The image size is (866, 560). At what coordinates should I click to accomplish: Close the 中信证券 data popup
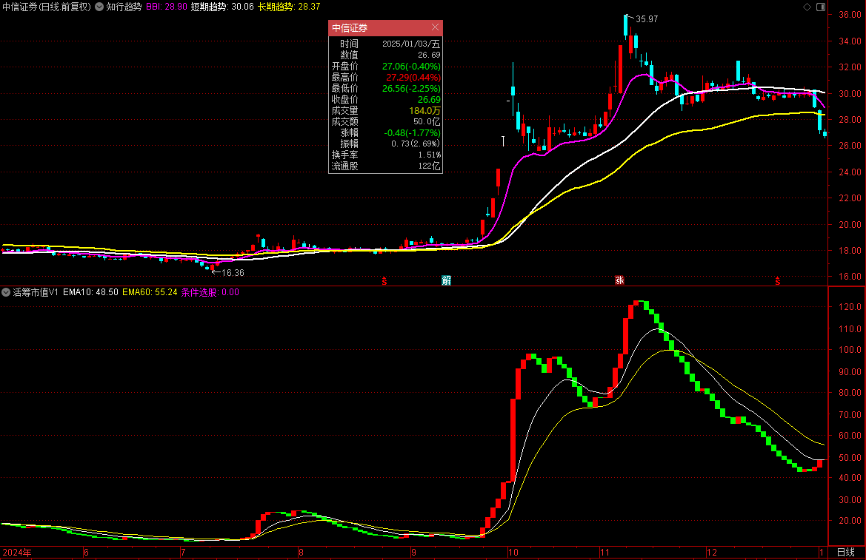tap(435, 27)
